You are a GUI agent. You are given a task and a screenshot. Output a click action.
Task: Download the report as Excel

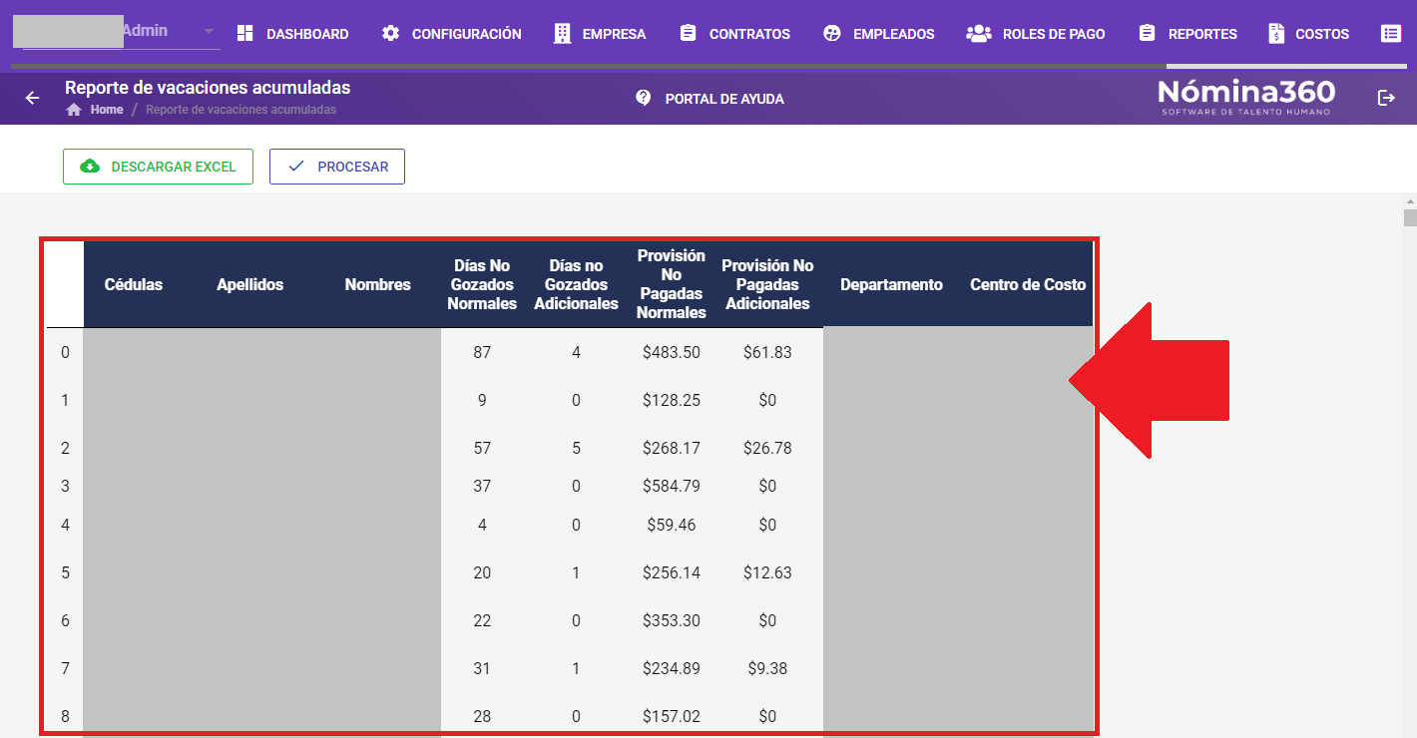(x=158, y=167)
